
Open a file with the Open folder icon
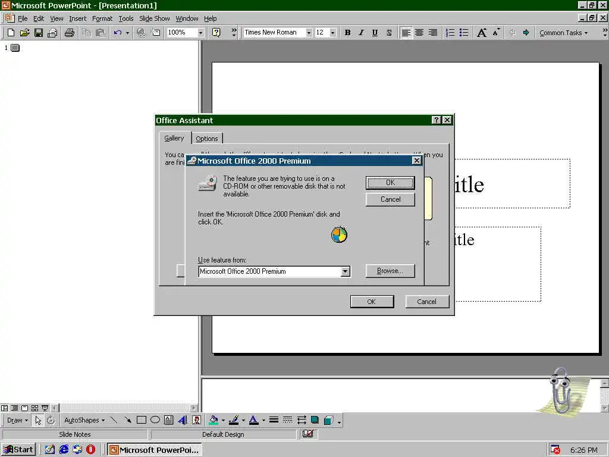tap(24, 33)
